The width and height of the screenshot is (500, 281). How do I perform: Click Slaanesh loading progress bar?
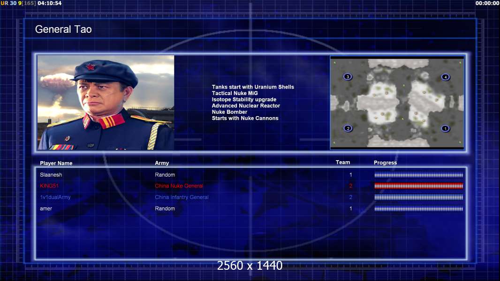(x=418, y=175)
